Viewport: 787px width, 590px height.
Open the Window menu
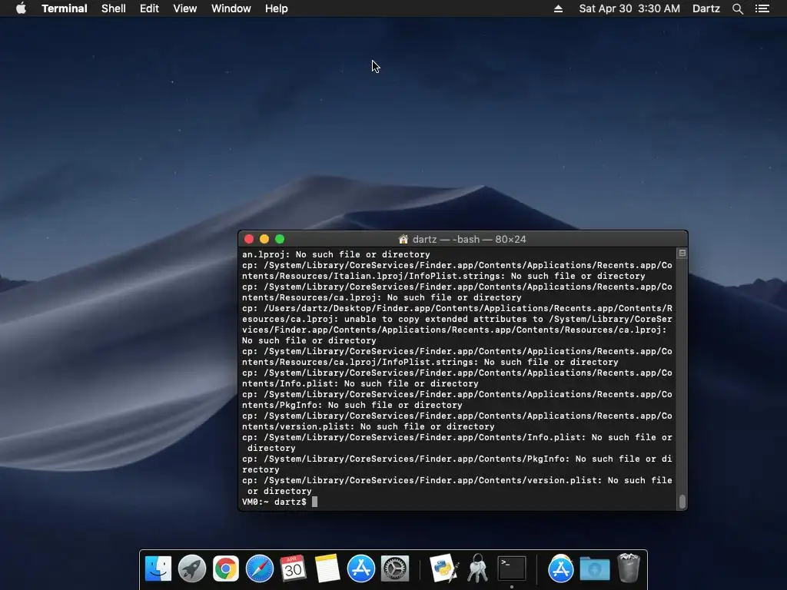coord(231,8)
